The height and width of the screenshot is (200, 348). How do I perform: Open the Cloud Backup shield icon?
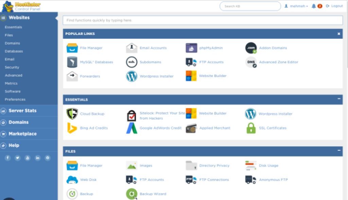point(72,114)
